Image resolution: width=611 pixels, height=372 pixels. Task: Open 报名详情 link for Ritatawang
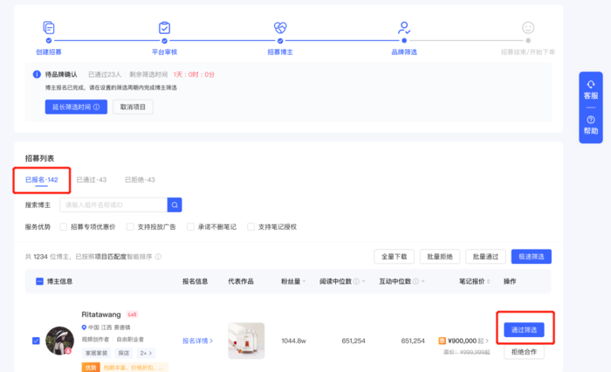coord(197,341)
